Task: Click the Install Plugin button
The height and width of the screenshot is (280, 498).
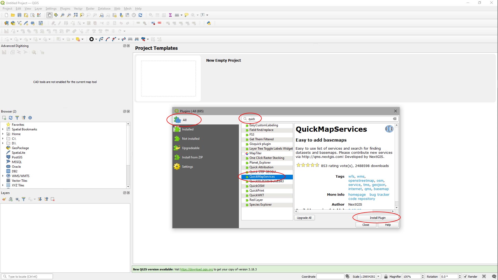Action: pos(378,218)
